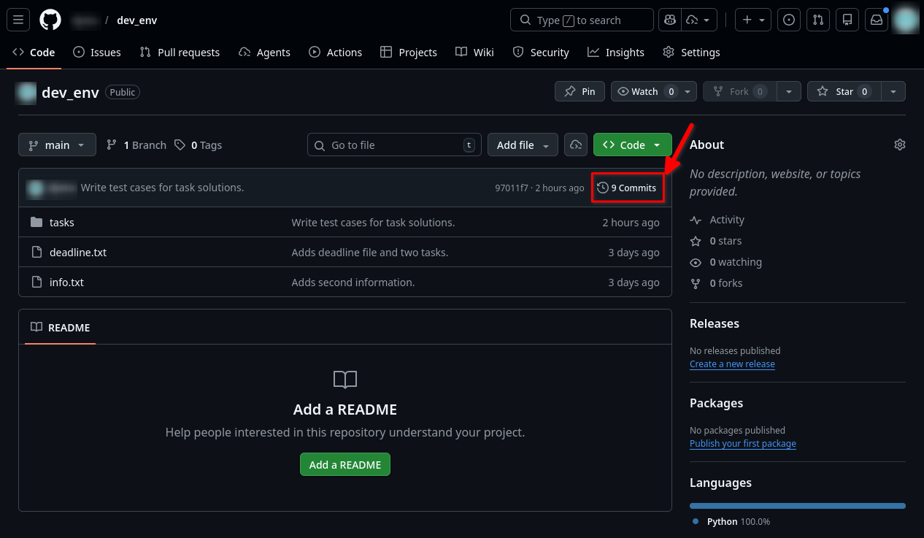
Task: Click the 9 Commits link
Action: tap(627, 188)
